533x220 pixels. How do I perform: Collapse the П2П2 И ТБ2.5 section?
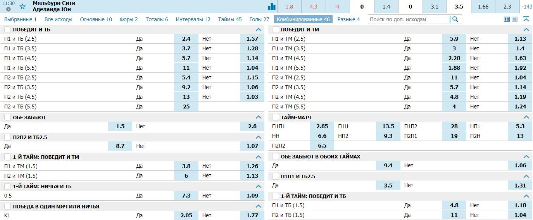pyautogui.click(x=259, y=137)
